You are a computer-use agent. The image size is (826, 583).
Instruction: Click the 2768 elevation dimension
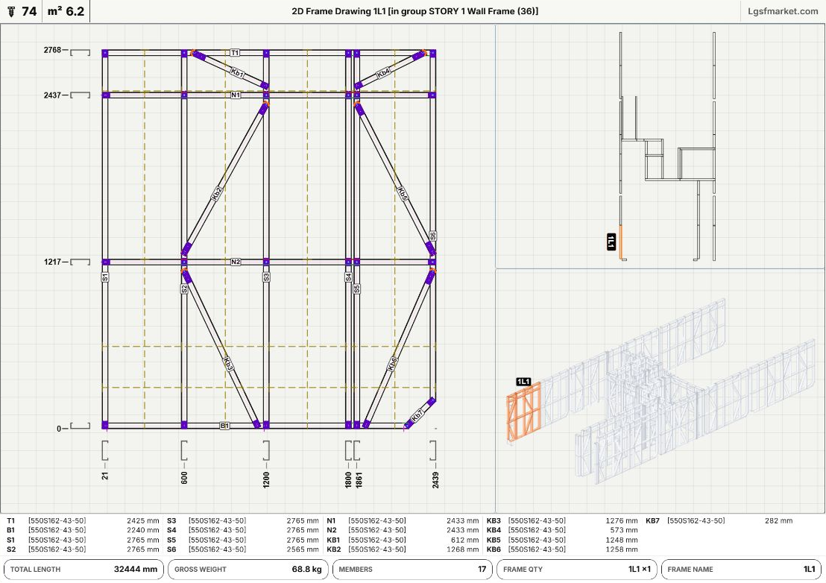[x=52, y=50]
